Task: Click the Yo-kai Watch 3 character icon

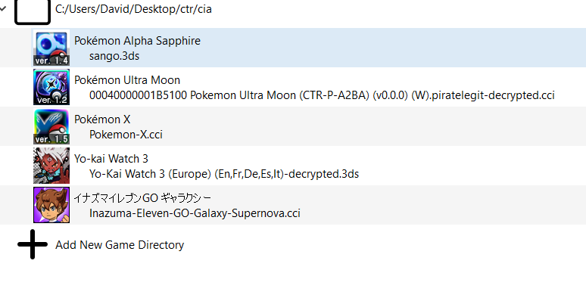Action: (51, 166)
